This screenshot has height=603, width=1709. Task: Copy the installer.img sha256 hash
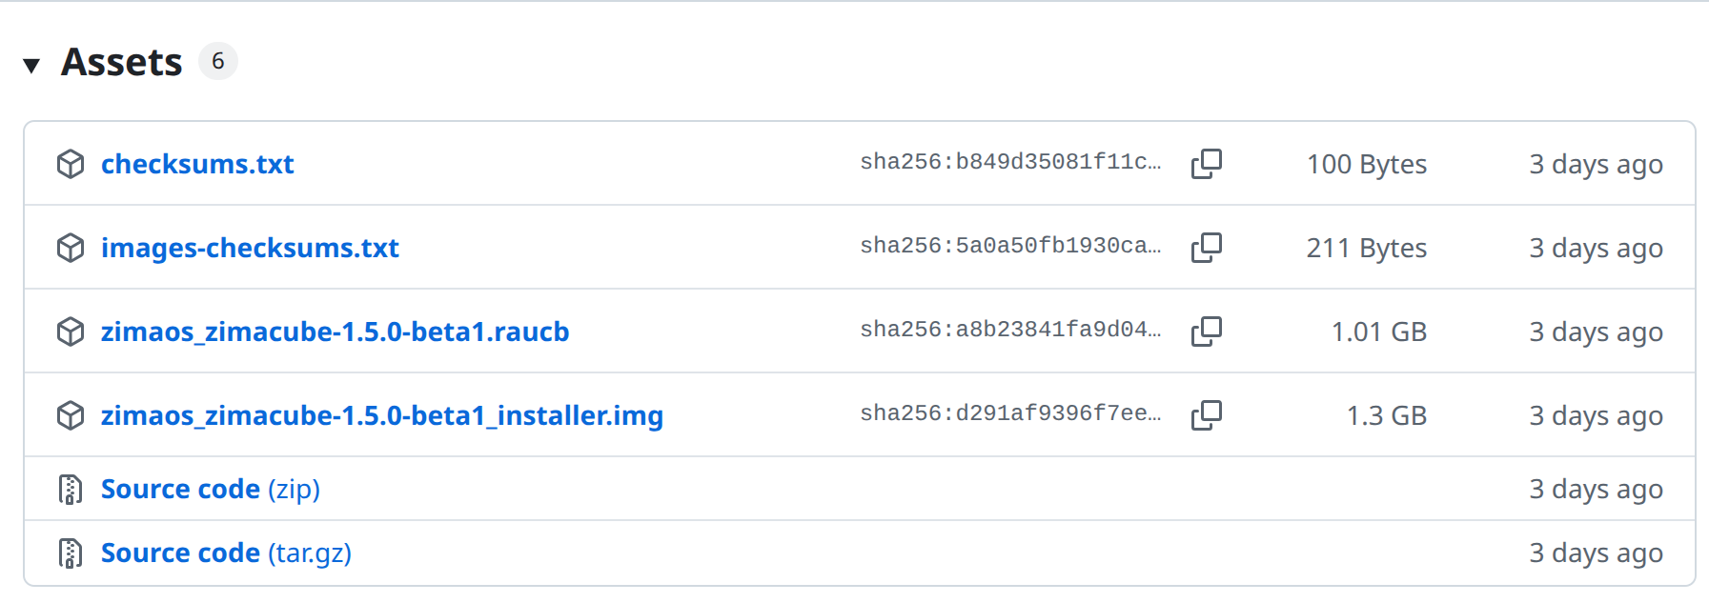tap(1207, 415)
